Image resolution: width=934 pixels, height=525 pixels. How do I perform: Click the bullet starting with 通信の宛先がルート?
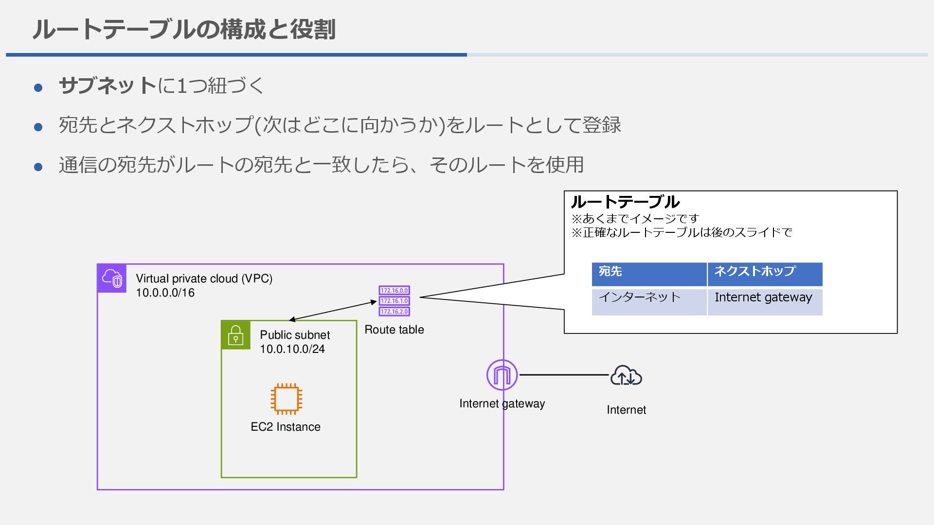[321, 164]
